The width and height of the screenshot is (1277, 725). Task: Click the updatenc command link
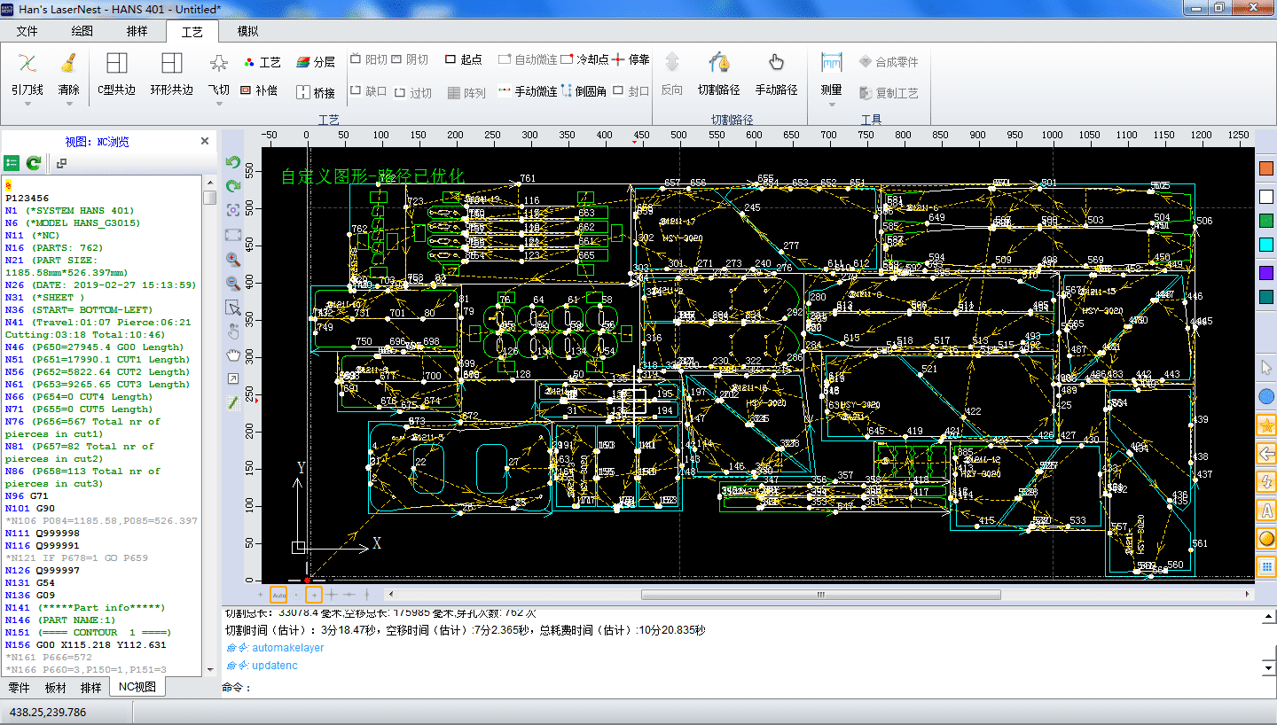pyautogui.click(x=275, y=666)
